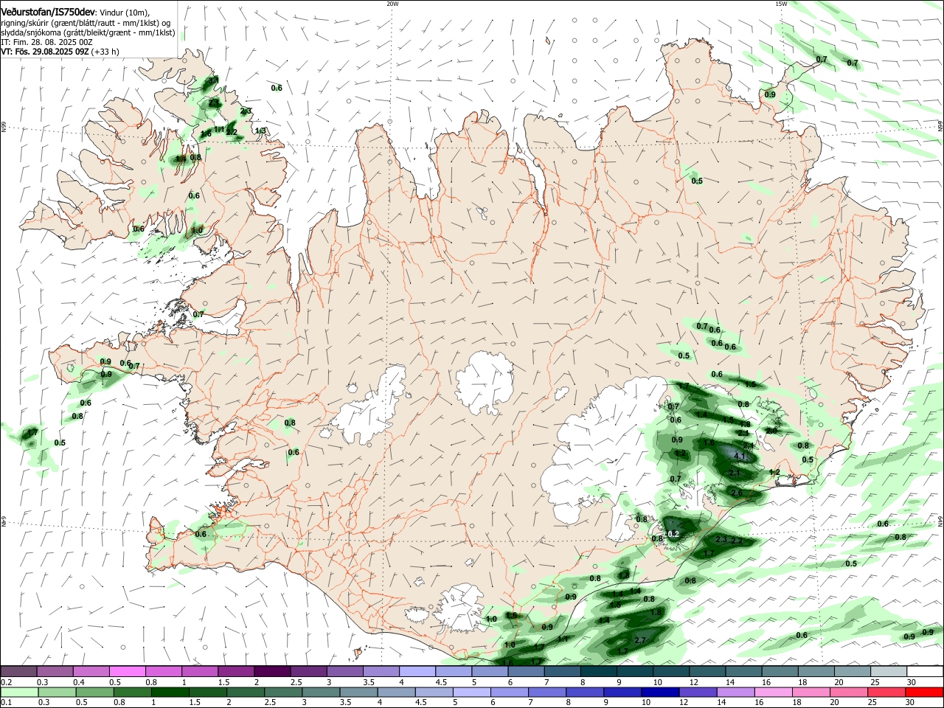Image resolution: width=944 pixels, height=708 pixels.
Task: Pick the darkest purple 2–2.5 snow swatch
Action: click(272, 671)
